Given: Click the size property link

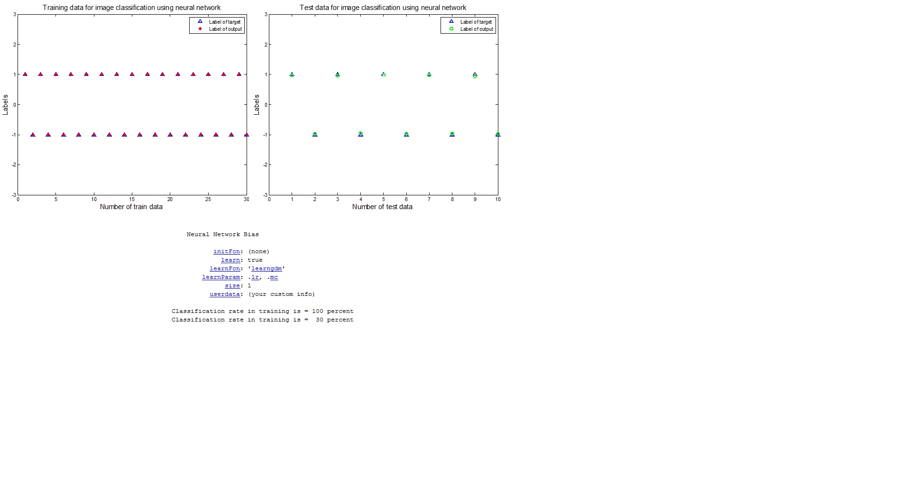Looking at the screenshot, I should coord(232,286).
